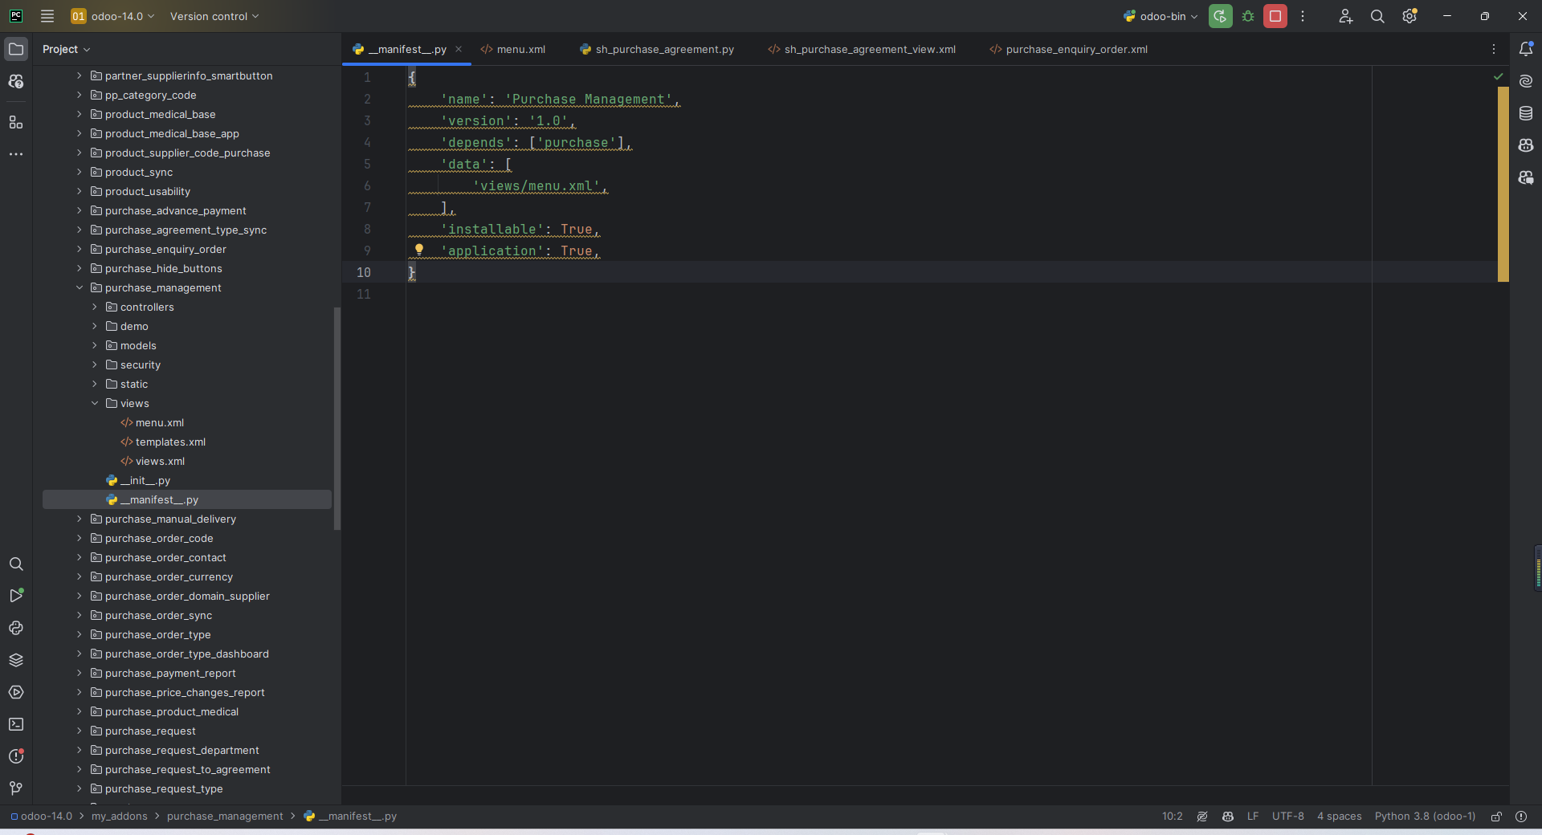
Task: Open the Python Packages tool window
Action: 16,628
